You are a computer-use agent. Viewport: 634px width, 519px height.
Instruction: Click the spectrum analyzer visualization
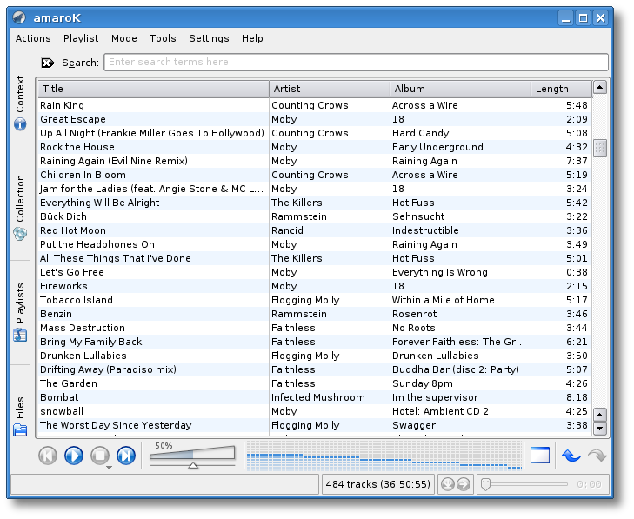(384, 456)
